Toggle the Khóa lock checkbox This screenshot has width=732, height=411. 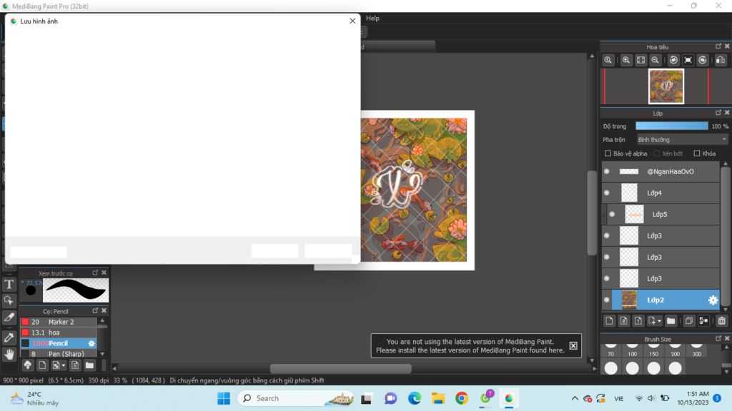(x=697, y=153)
